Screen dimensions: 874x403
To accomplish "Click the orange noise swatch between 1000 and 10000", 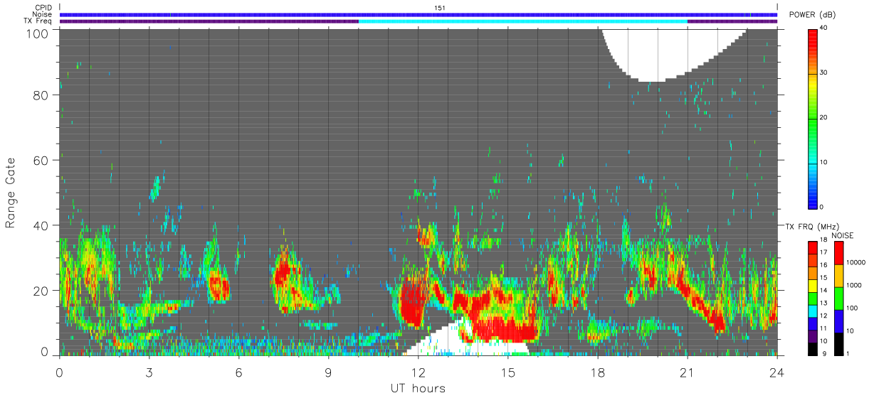I will click(x=838, y=276).
